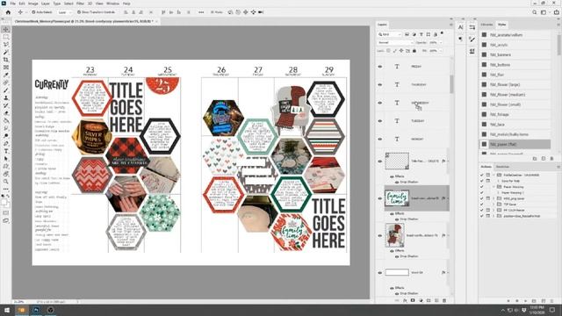This screenshot has width=562, height=316.
Task: Hide the FRIDAY text layer
Action: coord(380,67)
